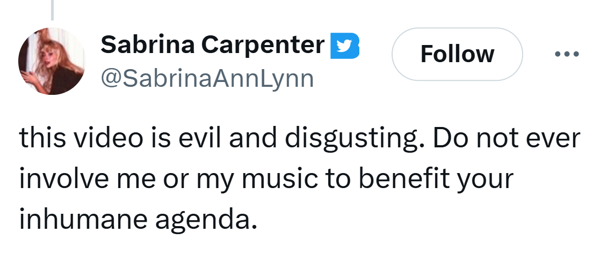Viewport: 600px width, 262px height.
Task: Click the blue verified badge icon
Action: click(344, 46)
